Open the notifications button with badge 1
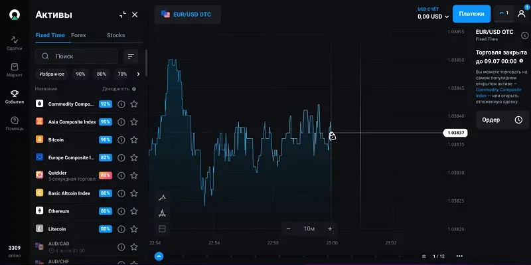 tap(503, 13)
